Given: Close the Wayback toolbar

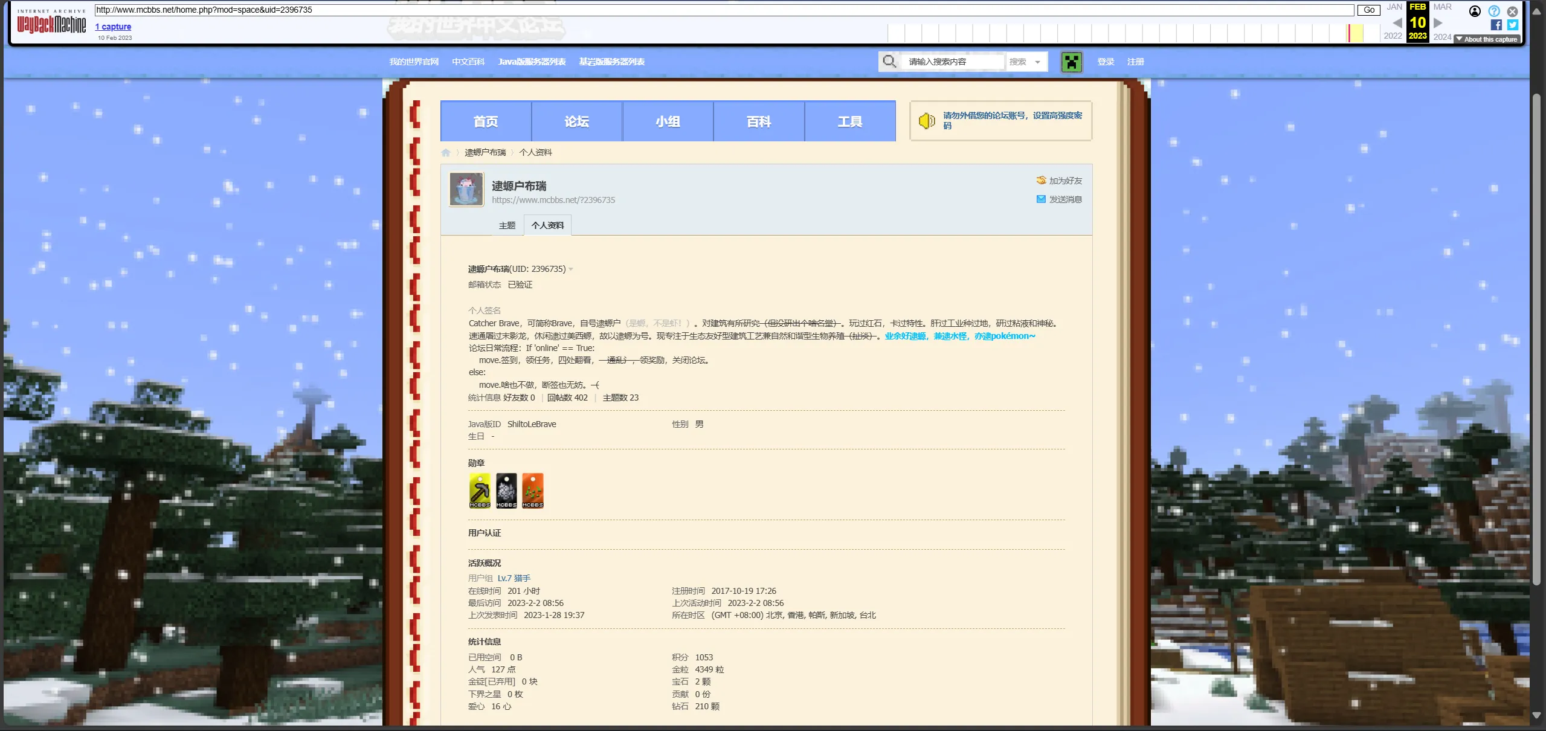Looking at the screenshot, I should pyautogui.click(x=1512, y=11).
